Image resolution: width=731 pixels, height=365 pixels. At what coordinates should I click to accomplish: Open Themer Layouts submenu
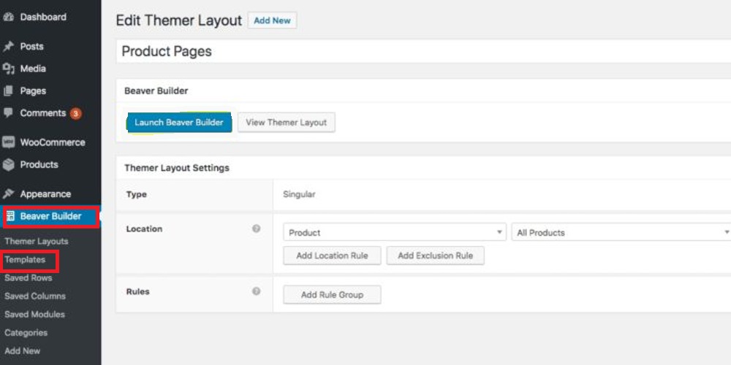click(x=37, y=241)
